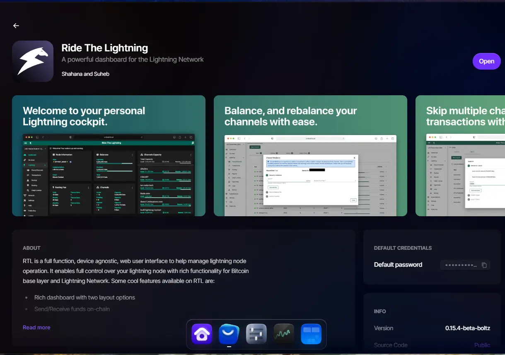
Task: Click the ABOUT section heading
Action: (31, 248)
